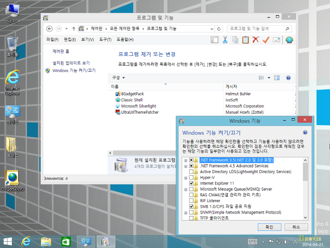Click the Start button on taskbar

coord(8,241)
